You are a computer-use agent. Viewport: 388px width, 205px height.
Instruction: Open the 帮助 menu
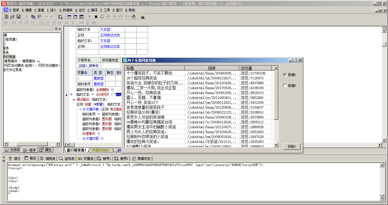[x=130, y=10]
